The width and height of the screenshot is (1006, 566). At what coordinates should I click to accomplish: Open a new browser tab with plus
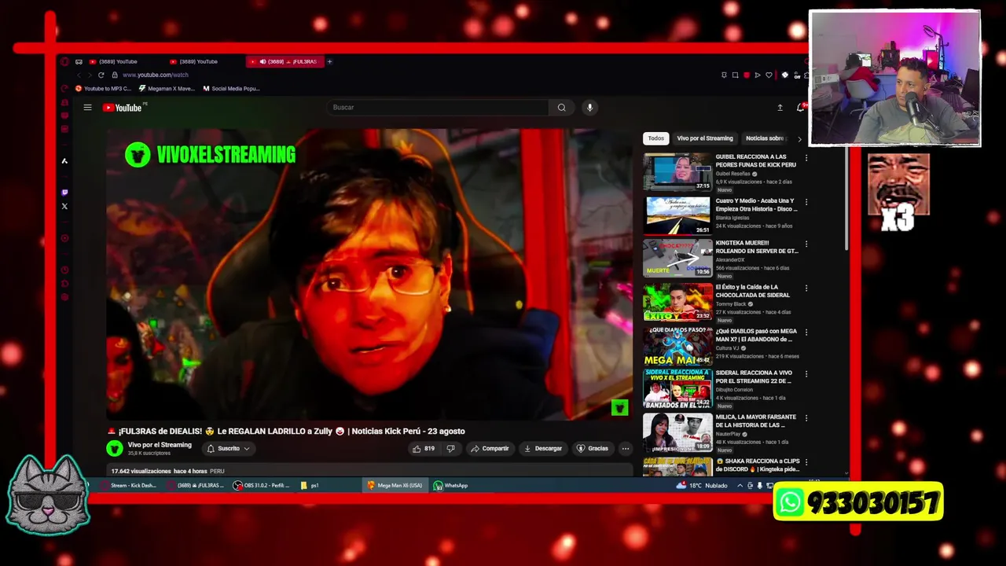(329, 61)
